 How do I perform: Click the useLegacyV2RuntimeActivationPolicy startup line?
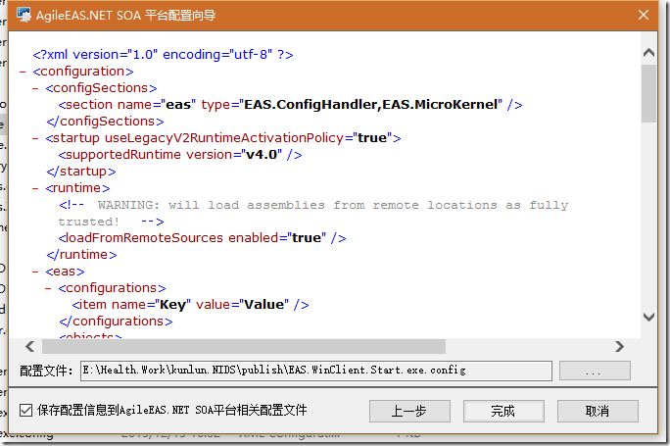223,138
